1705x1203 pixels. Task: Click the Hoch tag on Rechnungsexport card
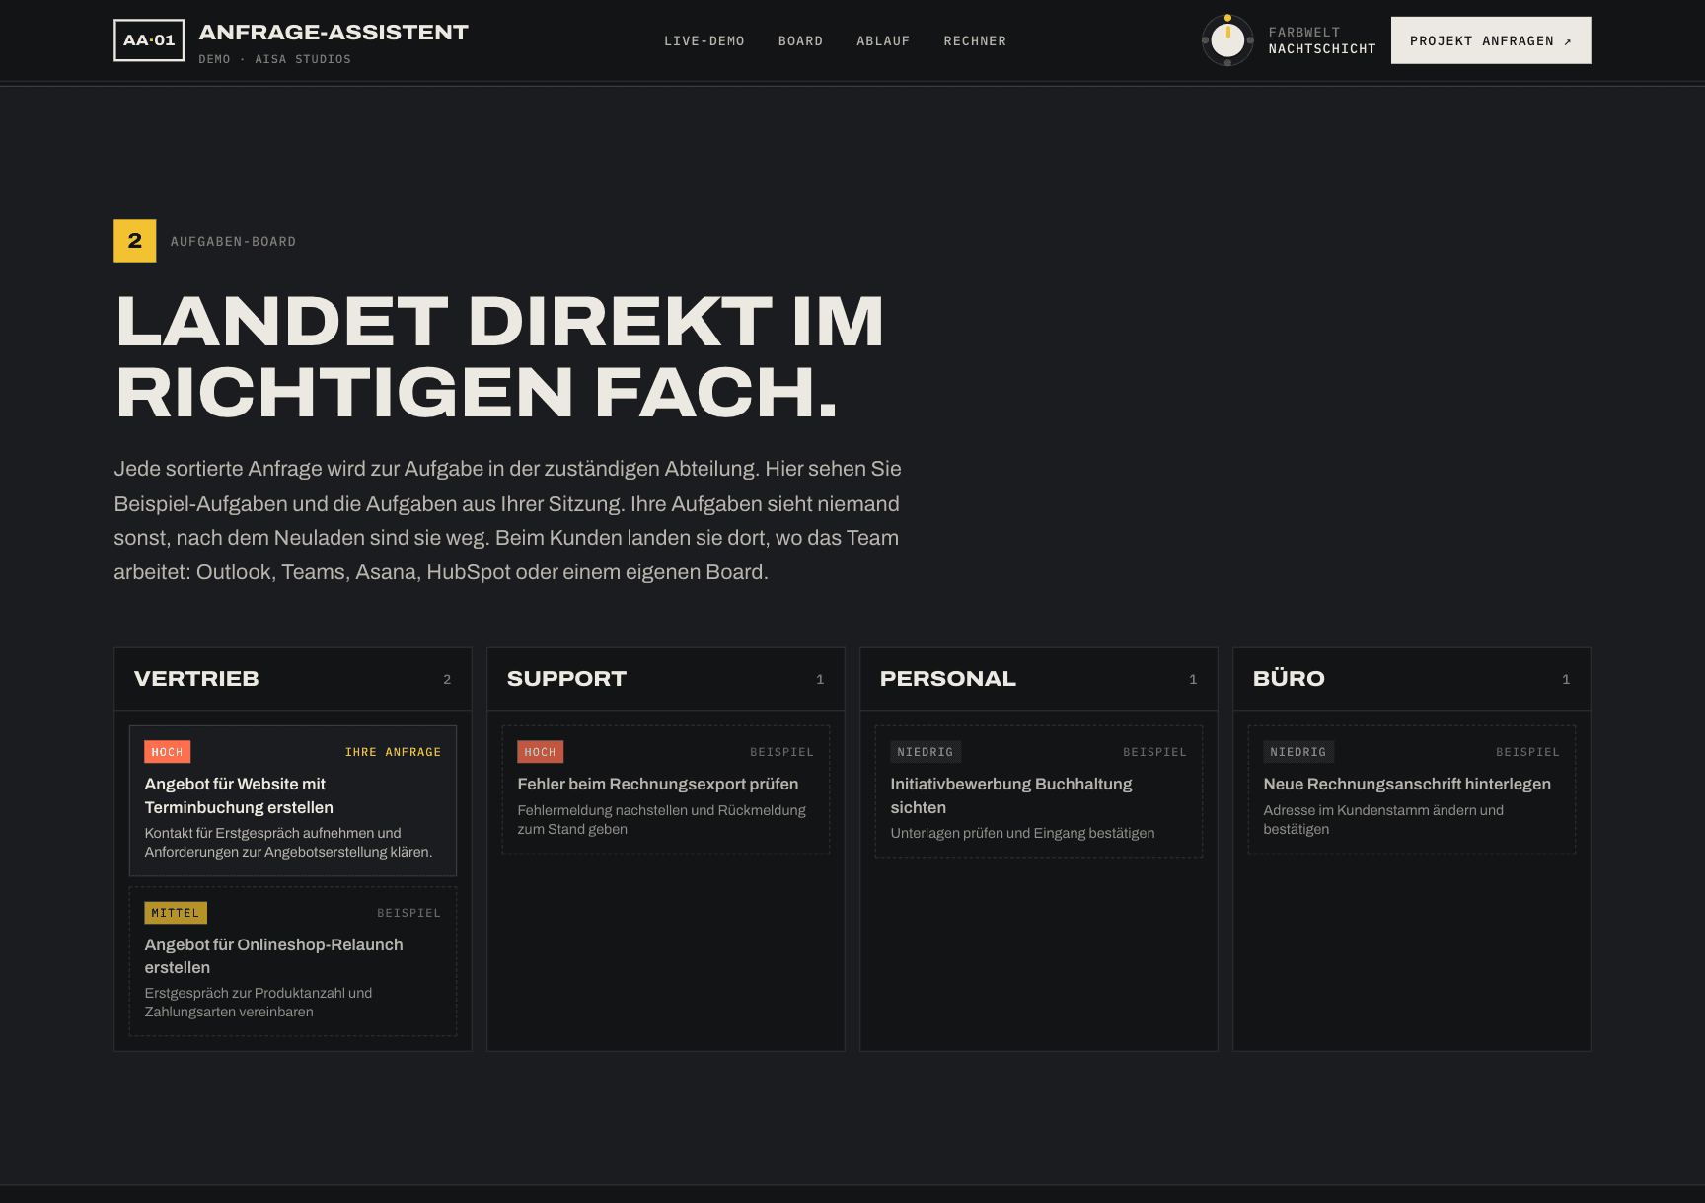[541, 752]
